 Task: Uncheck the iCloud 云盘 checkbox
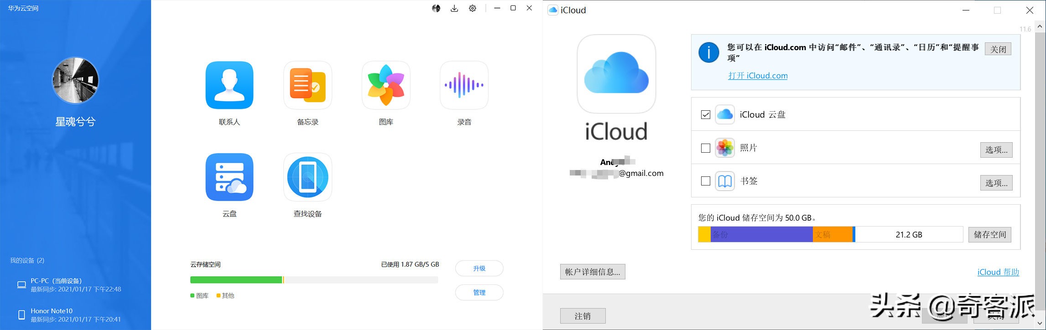coord(706,115)
